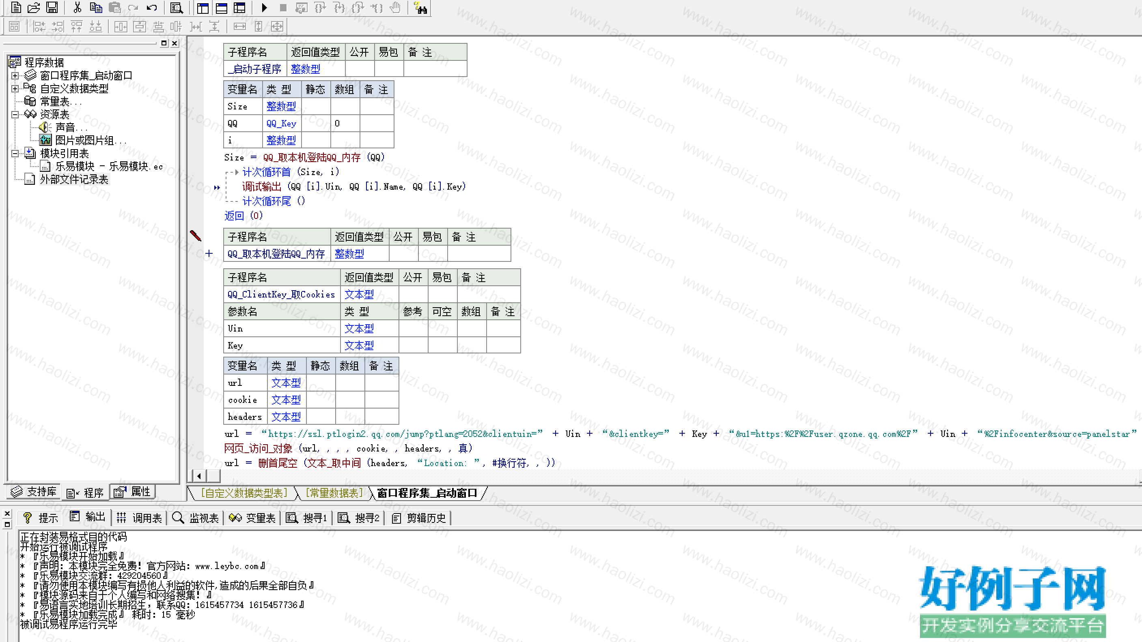Undo the last edit

(x=152, y=8)
